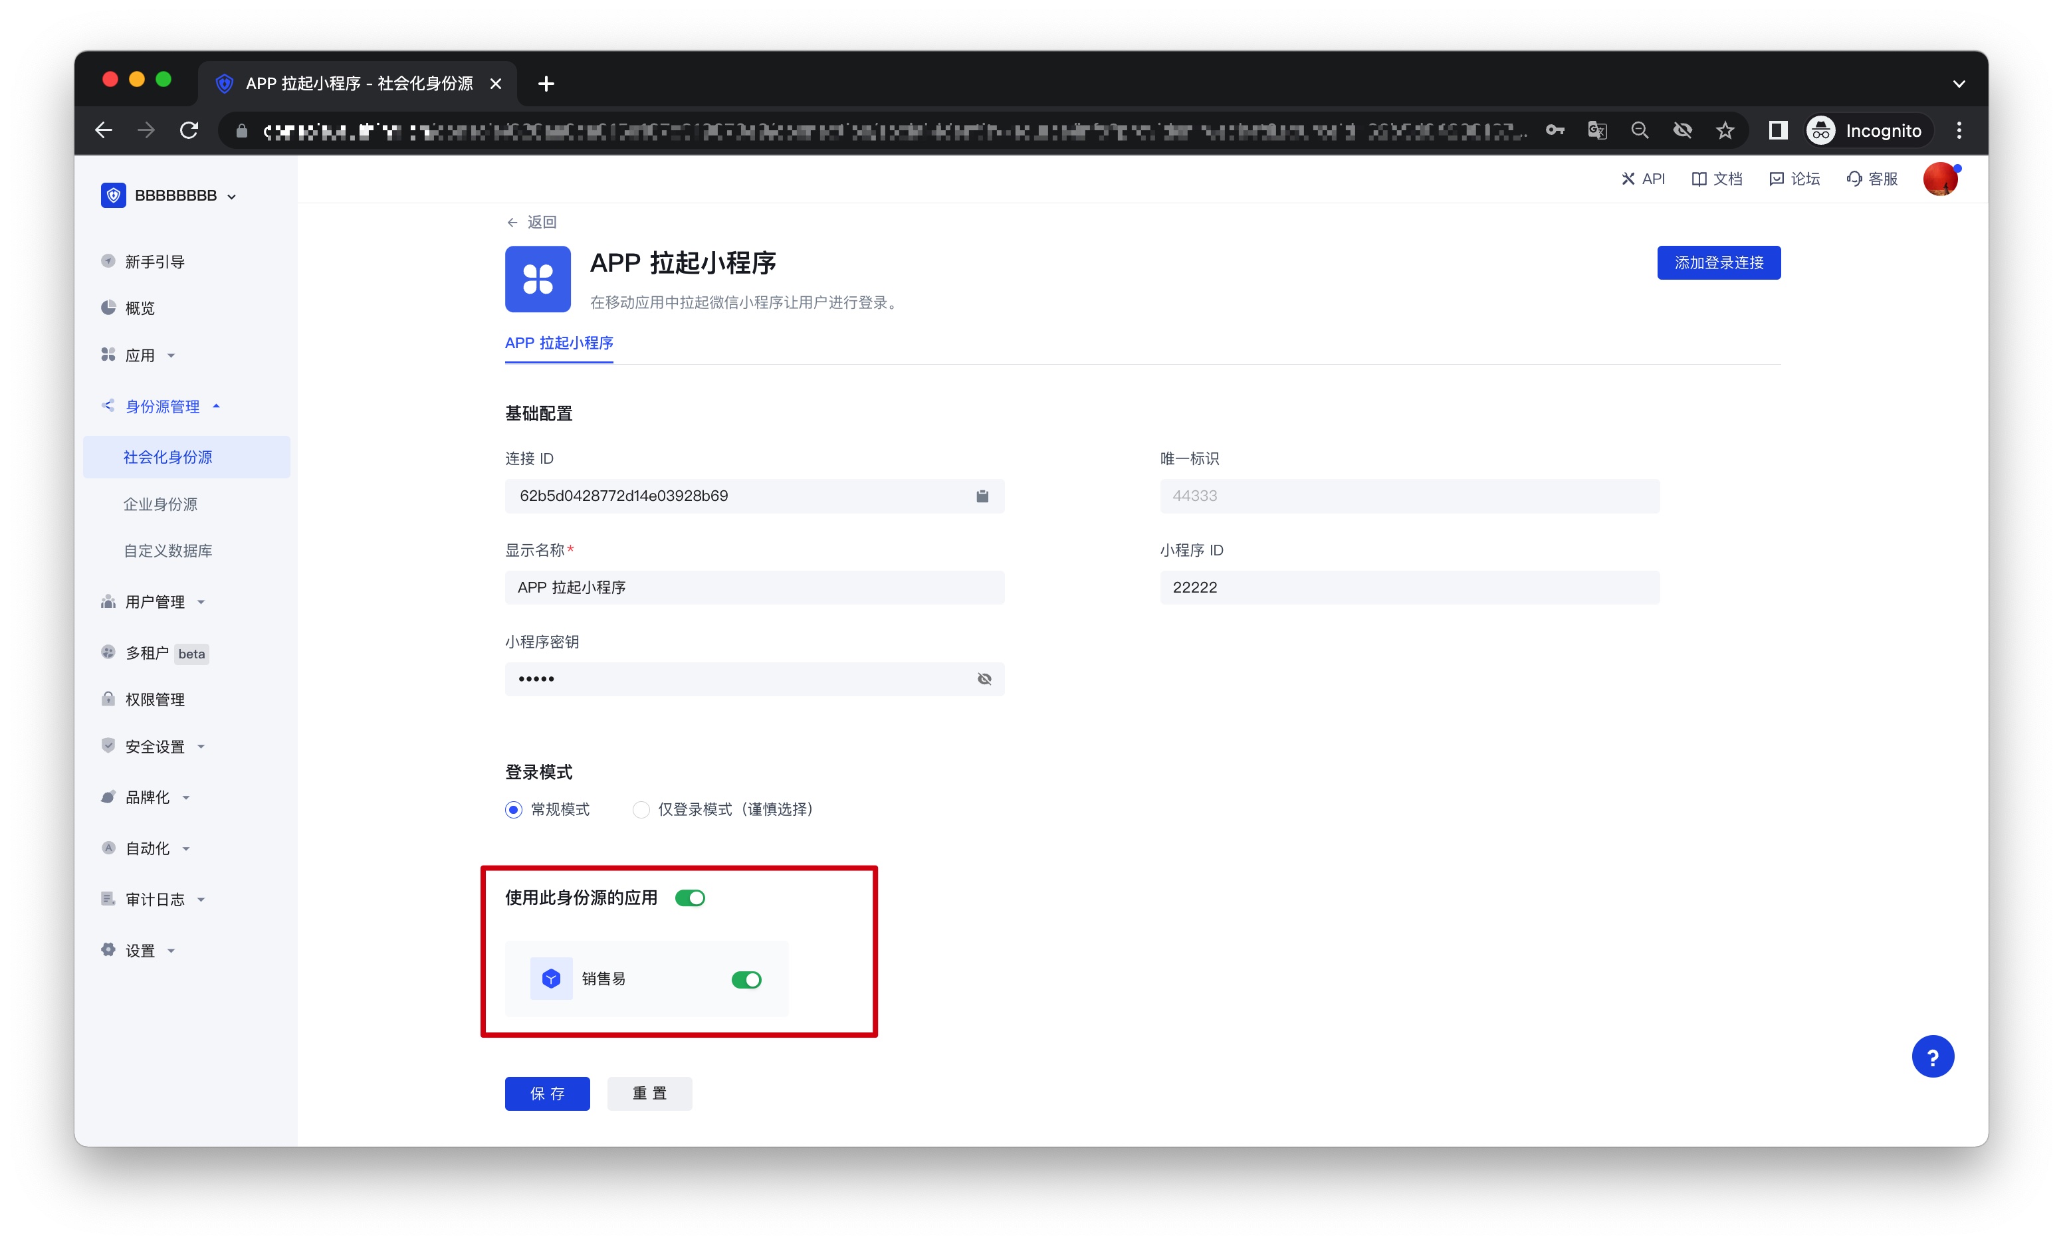Click the browser reload icon
The image size is (2063, 1245).
pos(189,130)
